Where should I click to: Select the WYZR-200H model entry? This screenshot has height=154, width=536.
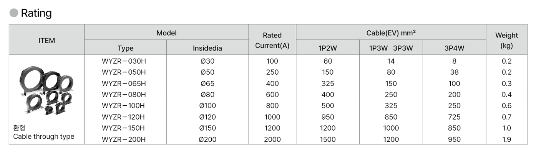(124, 139)
